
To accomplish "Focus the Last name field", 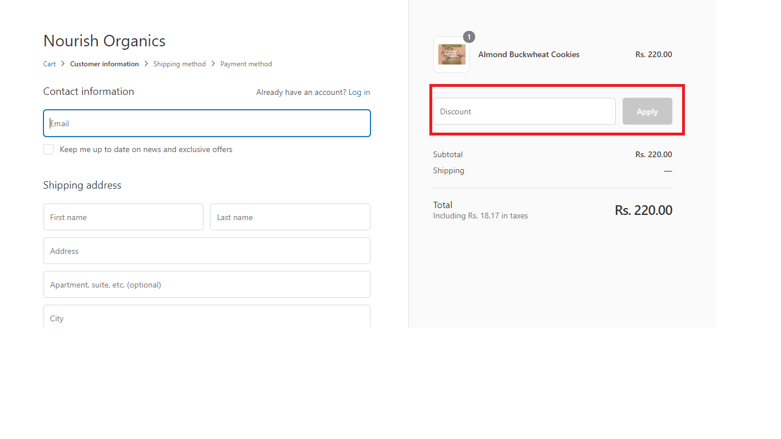I will tap(290, 217).
